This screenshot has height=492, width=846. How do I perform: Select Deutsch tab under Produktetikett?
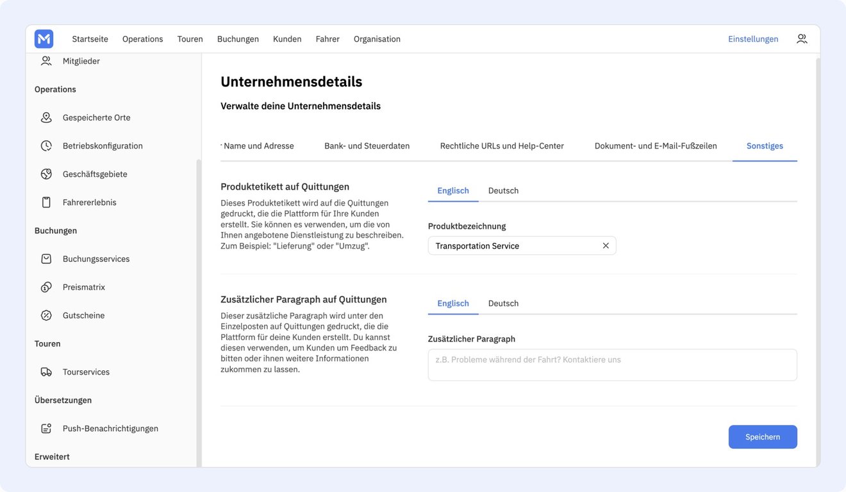(x=503, y=191)
